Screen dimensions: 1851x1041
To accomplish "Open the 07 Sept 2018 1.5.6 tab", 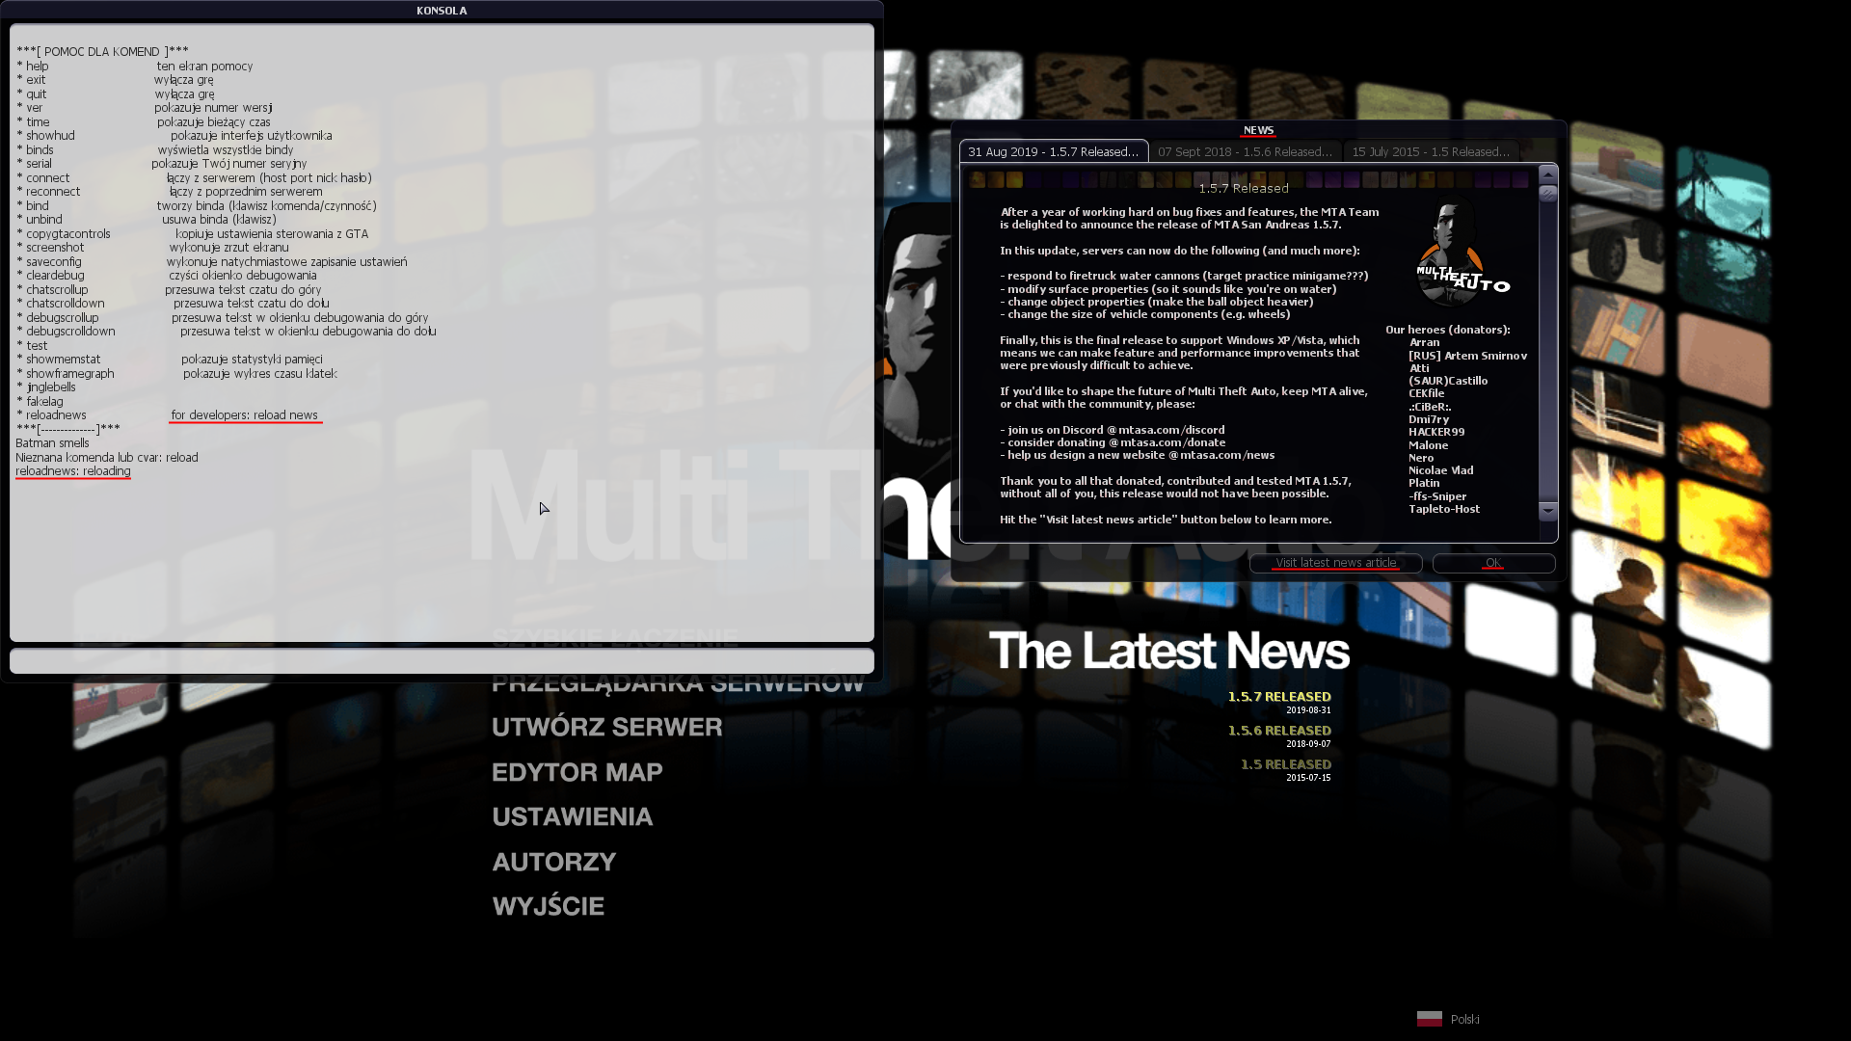I will click(1245, 151).
